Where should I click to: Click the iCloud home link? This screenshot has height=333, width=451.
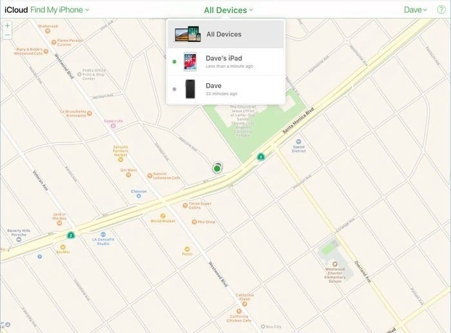pyautogui.click(x=15, y=10)
